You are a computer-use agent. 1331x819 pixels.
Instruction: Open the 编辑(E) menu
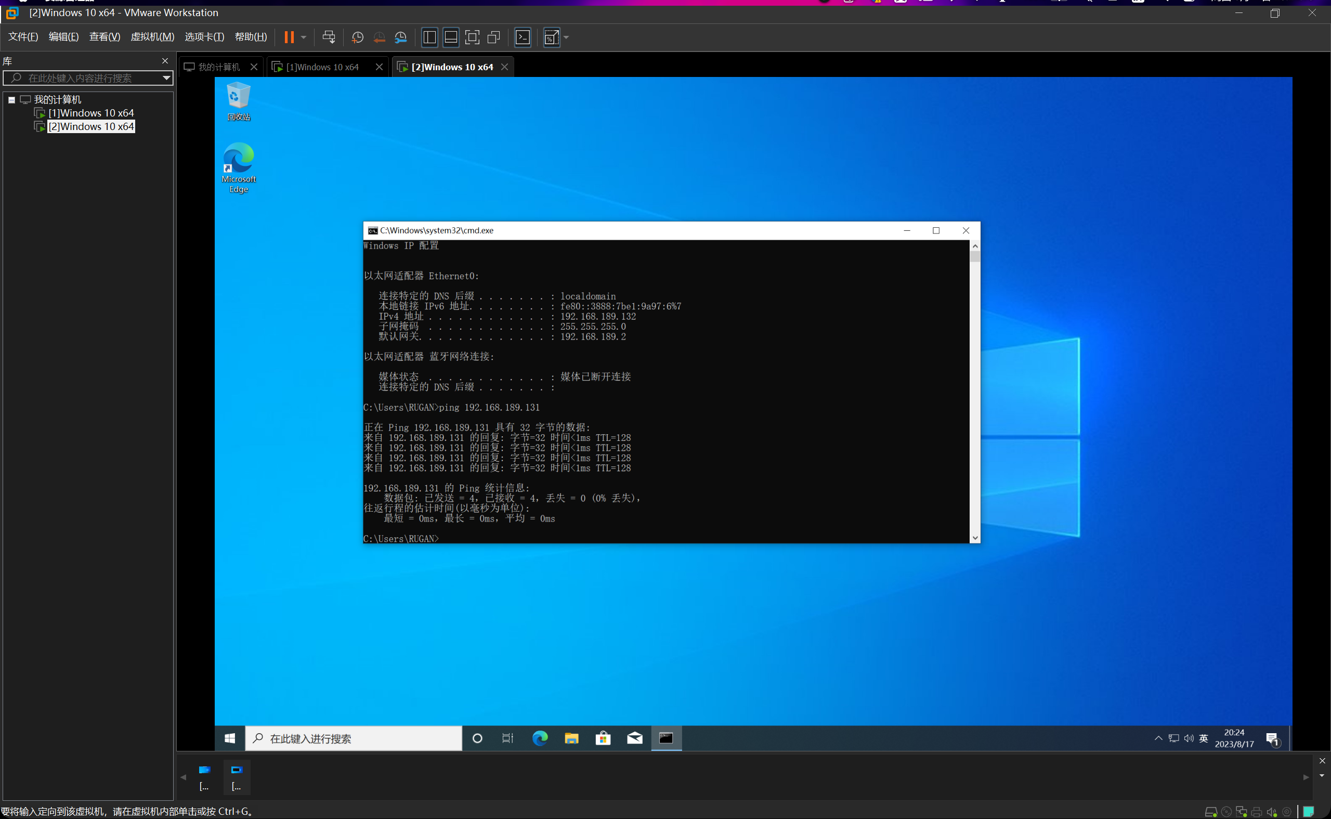click(63, 36)
